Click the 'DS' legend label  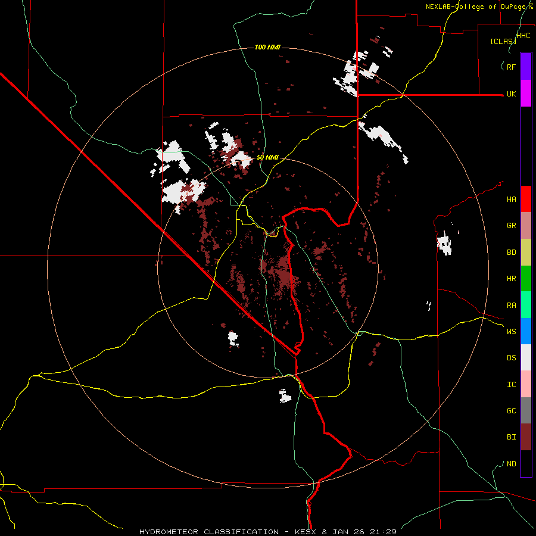pyautogui.click(x=512, y=357)
